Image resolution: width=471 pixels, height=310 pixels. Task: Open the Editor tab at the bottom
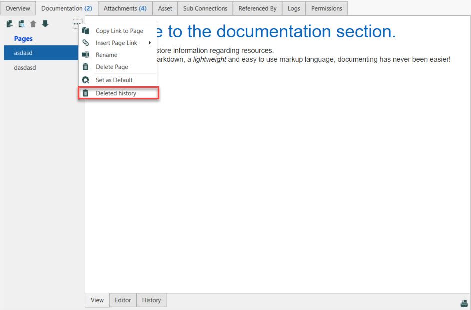pos(123,300)
